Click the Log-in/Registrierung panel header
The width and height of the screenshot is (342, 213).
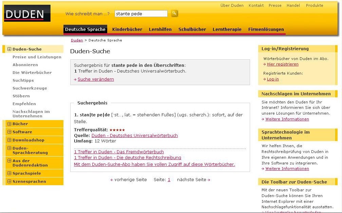pos(298,49)
